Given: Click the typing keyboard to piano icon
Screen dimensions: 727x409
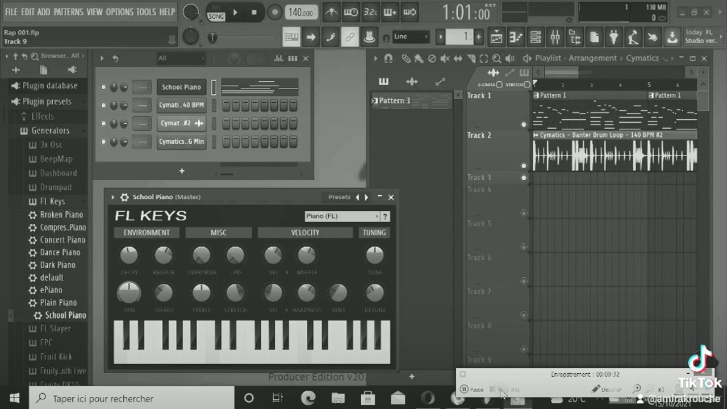Looking at the screenshot, I should [x=291, y=37].
